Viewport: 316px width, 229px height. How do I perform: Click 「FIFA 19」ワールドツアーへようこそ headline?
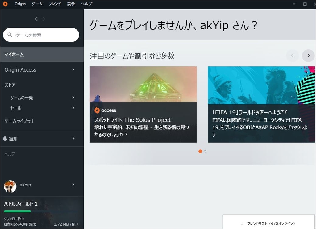250,112
